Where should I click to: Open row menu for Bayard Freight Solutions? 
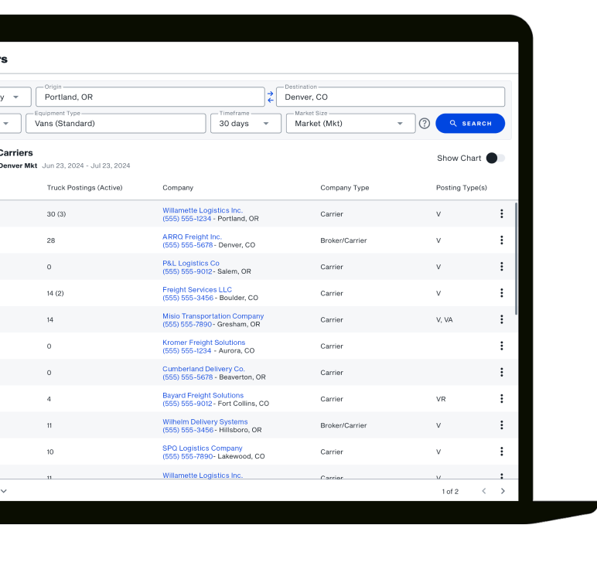(501, 398)
